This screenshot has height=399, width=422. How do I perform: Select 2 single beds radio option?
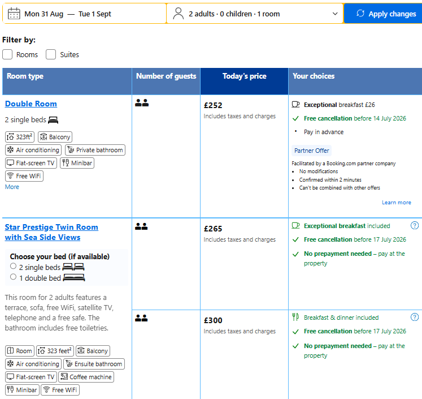point(13,266)
